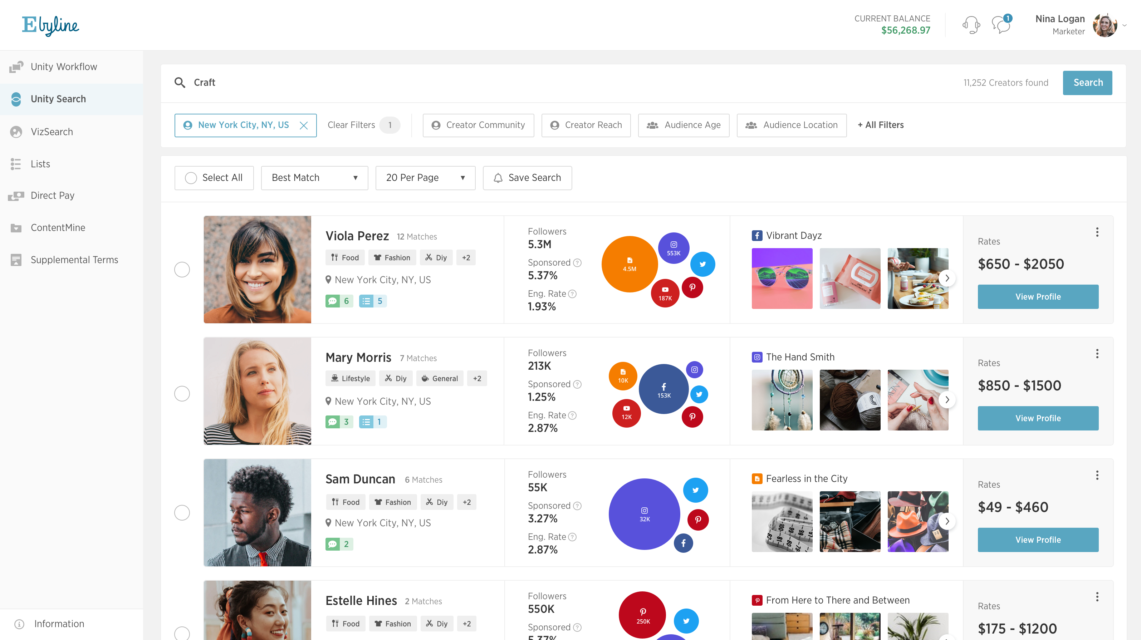Open the chat messages icon with badge

point(1001,24)
